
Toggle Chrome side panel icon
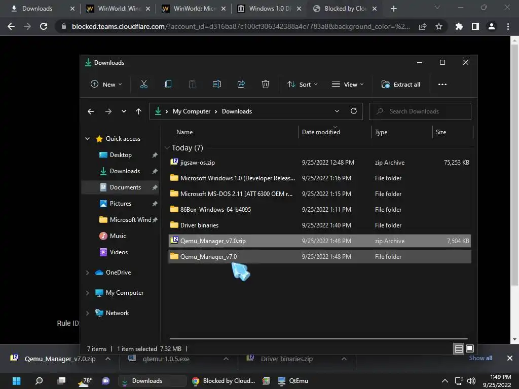tap(475, 26)
